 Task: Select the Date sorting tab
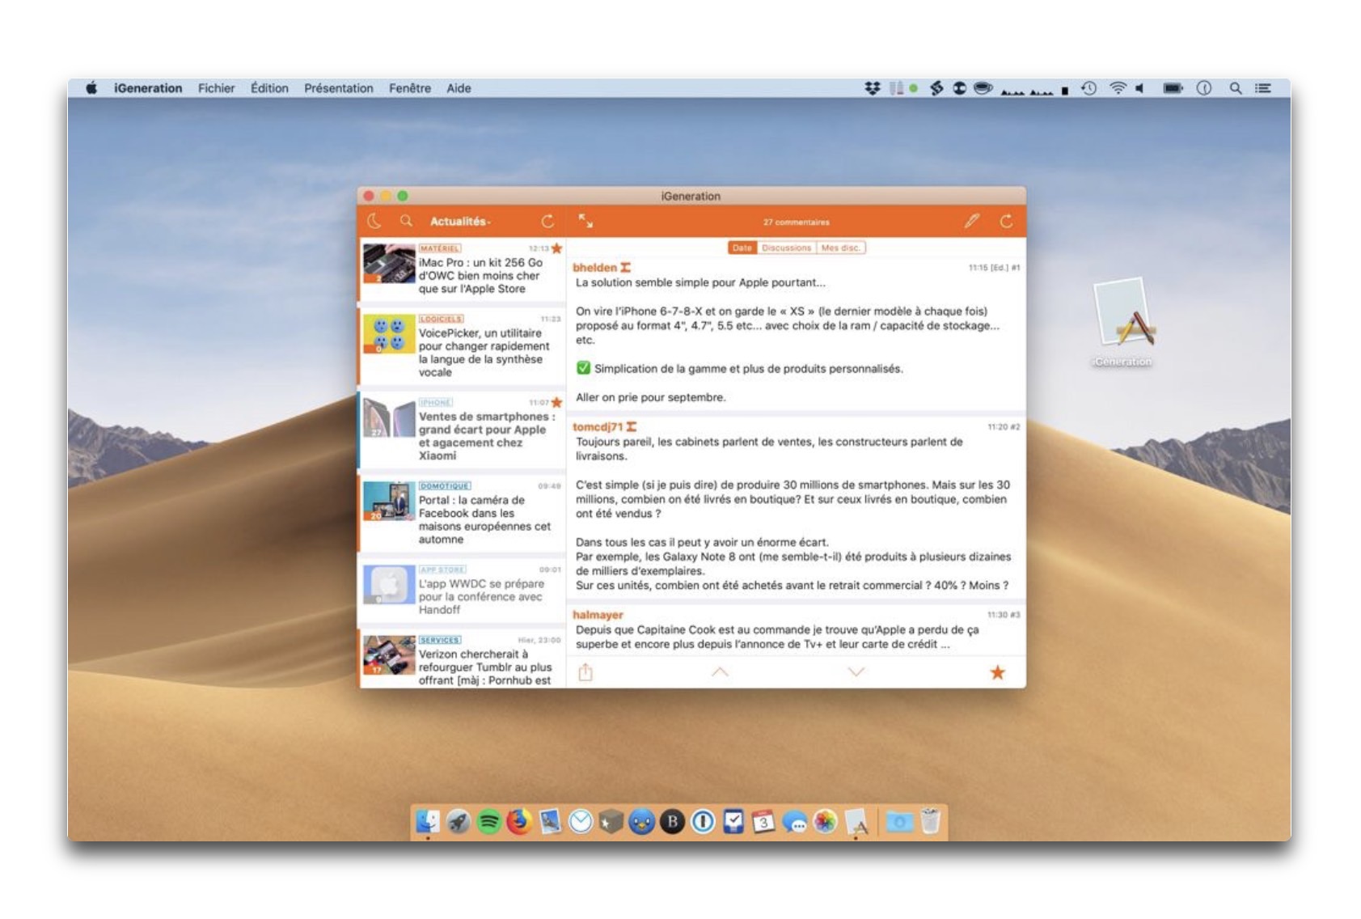pos(742,248)
